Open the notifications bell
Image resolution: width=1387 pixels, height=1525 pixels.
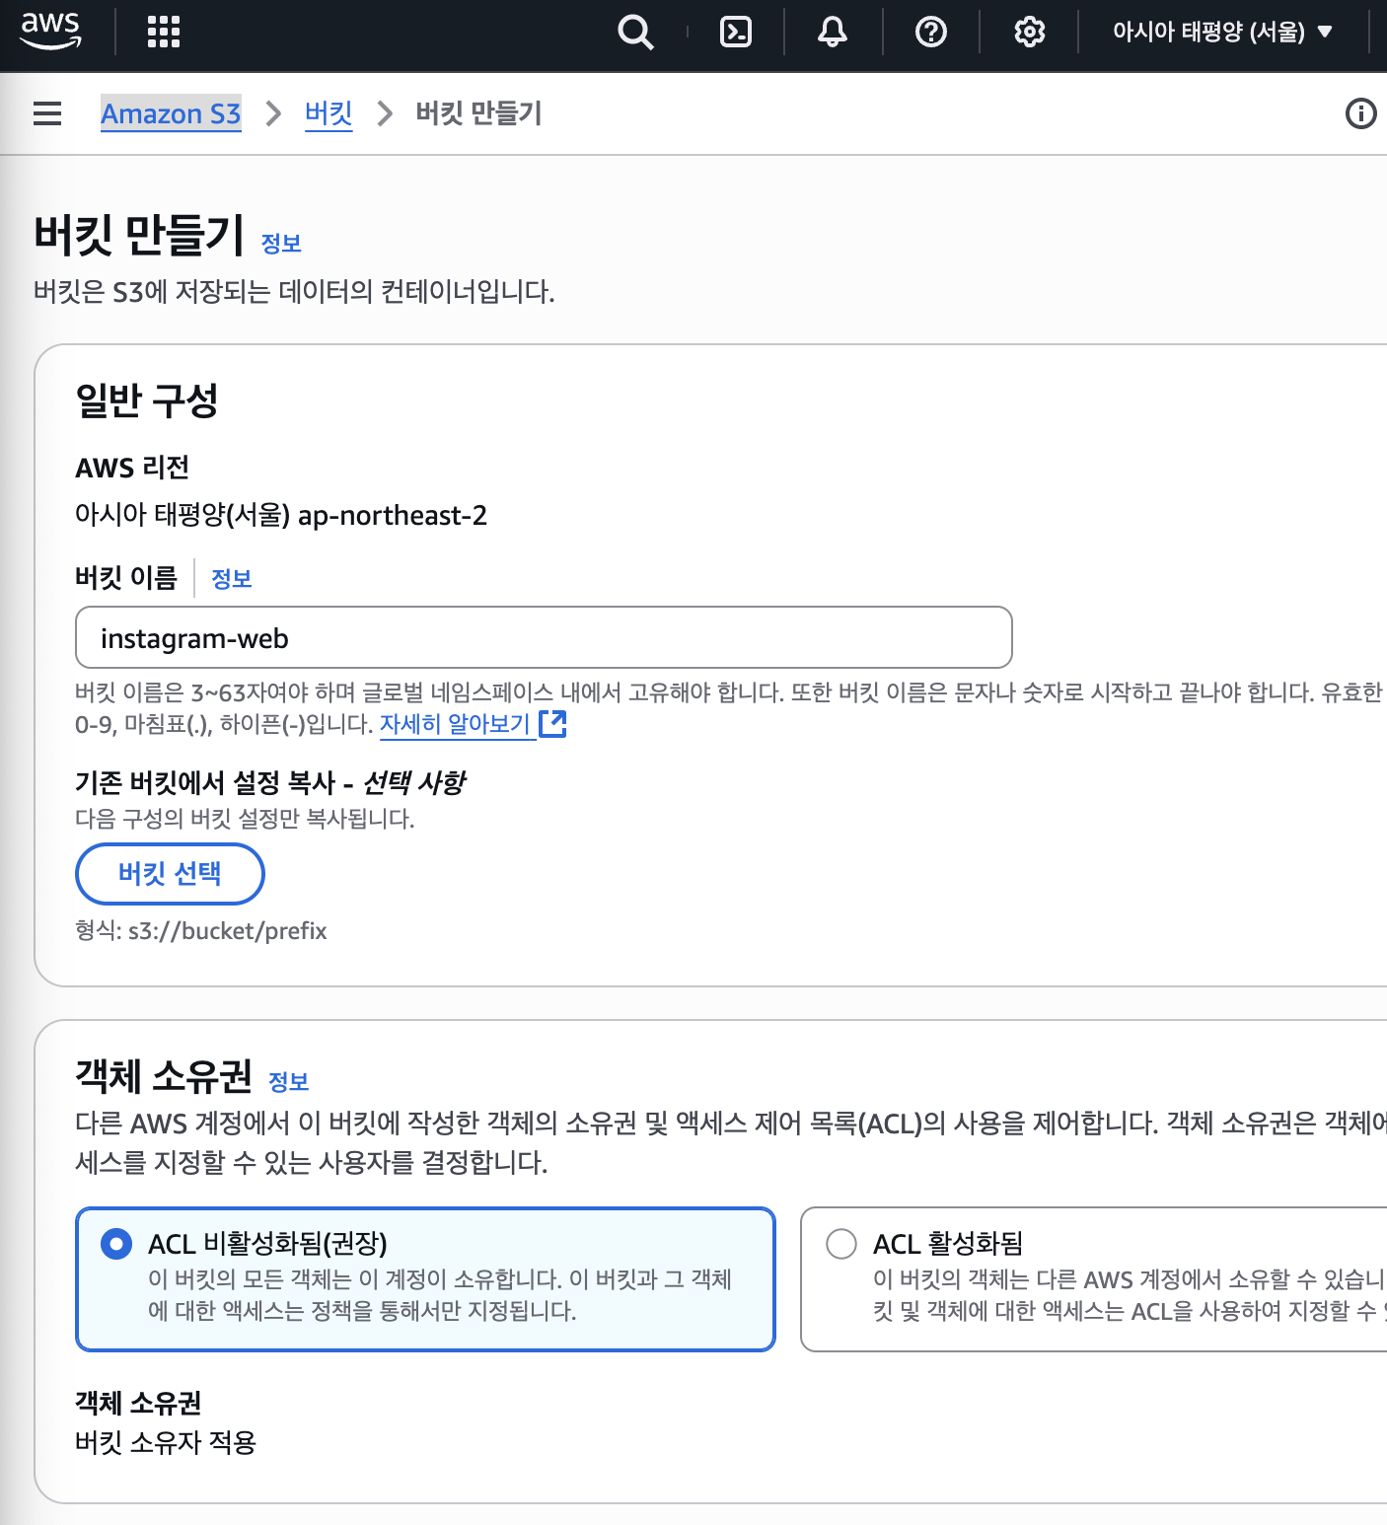click(833, 32)
